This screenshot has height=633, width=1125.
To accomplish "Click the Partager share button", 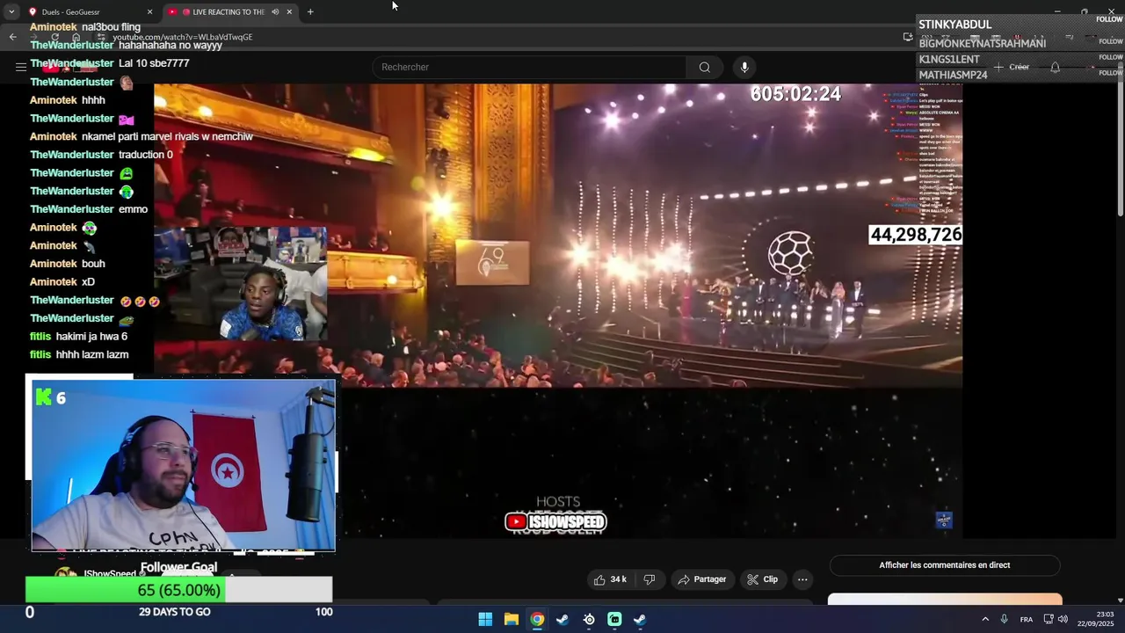I will point(702,579).
